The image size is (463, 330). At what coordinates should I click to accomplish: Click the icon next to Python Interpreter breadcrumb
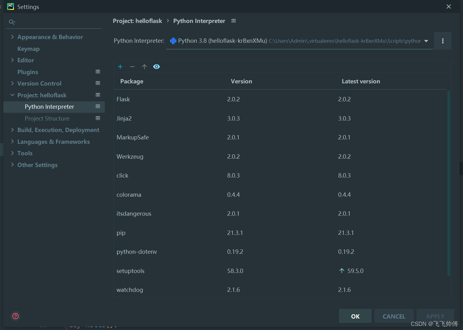coord(234,21)
